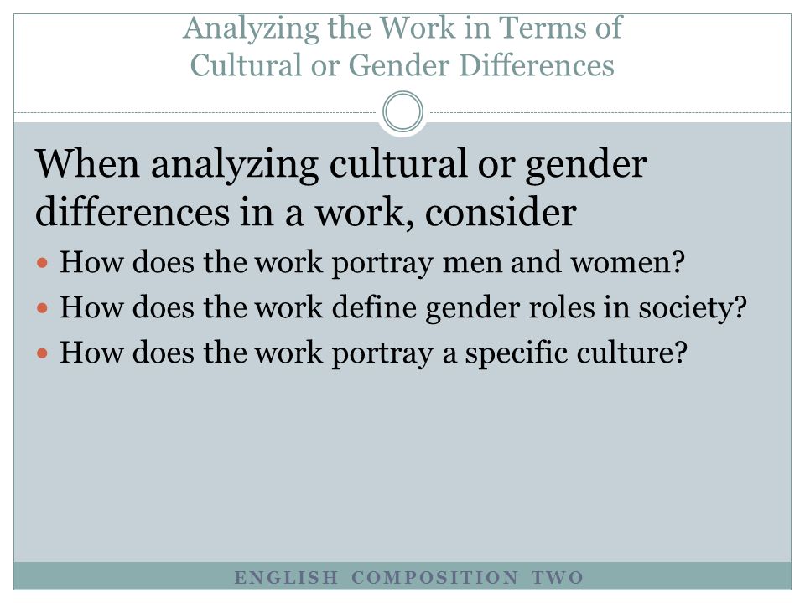Click the 'ENGLISH COMPOSITION TWO' footer text

pos(408,577)
